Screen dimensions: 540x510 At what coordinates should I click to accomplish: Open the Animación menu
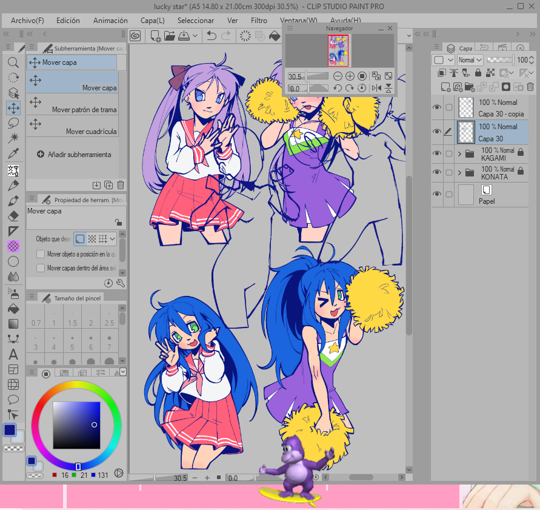(110, 21)
